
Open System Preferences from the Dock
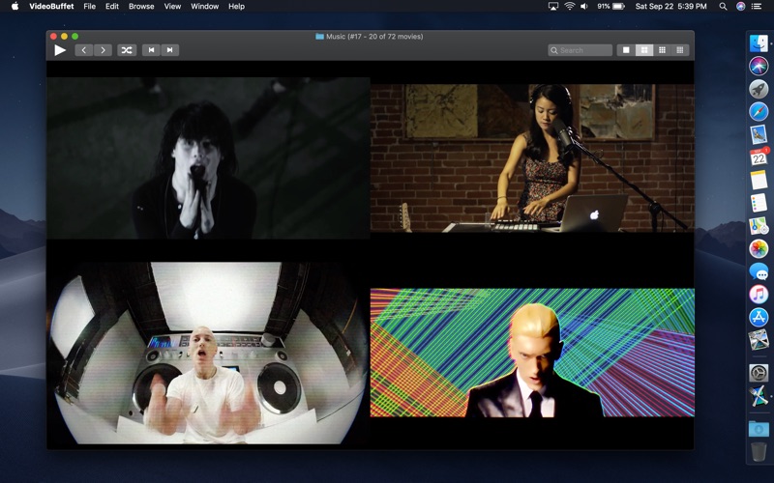[759, 373]
